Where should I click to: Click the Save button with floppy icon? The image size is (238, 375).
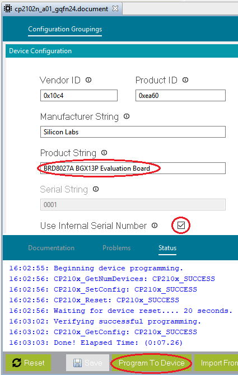[87, 363]
